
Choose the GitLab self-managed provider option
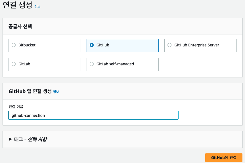[123, 65]
